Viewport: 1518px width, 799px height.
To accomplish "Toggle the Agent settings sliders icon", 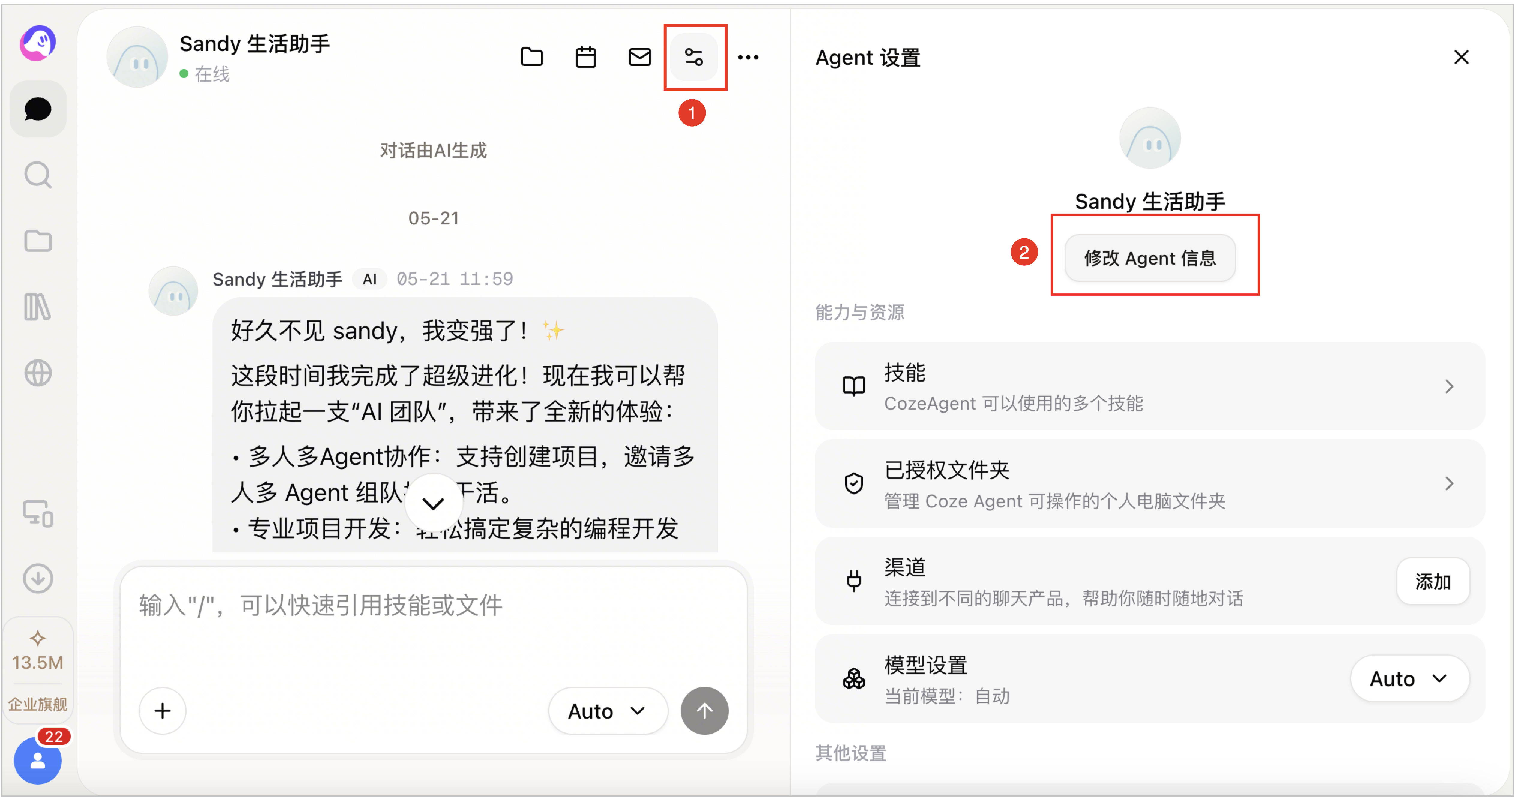I will (x=694, y=57).
